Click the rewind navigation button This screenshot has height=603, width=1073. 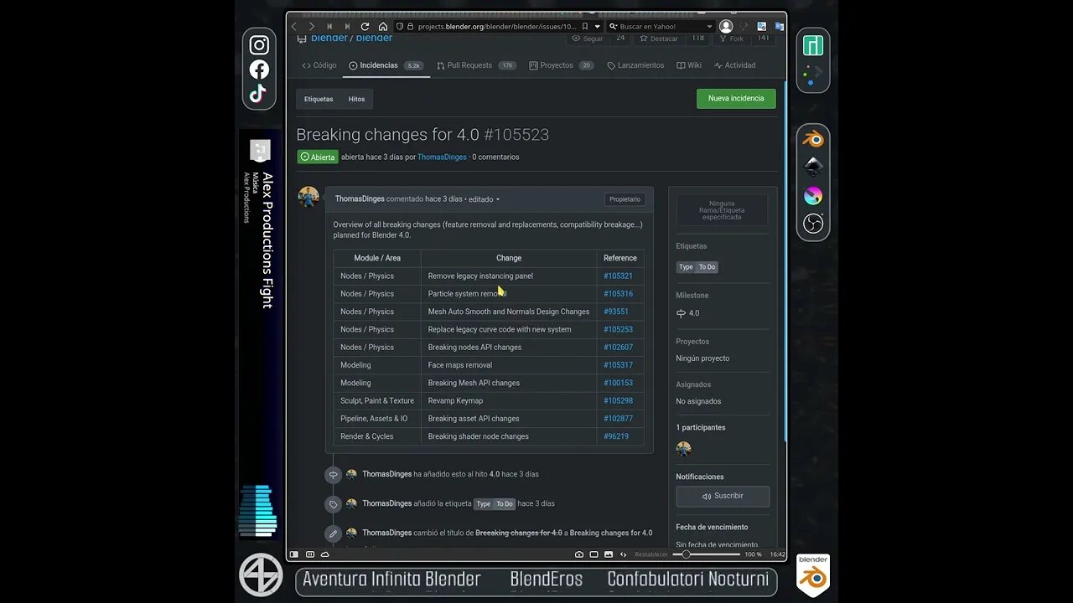[x=329, y=27]
